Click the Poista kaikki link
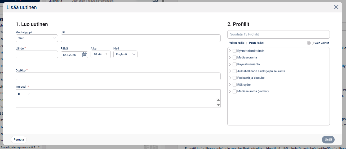 [x=256, y=43]
